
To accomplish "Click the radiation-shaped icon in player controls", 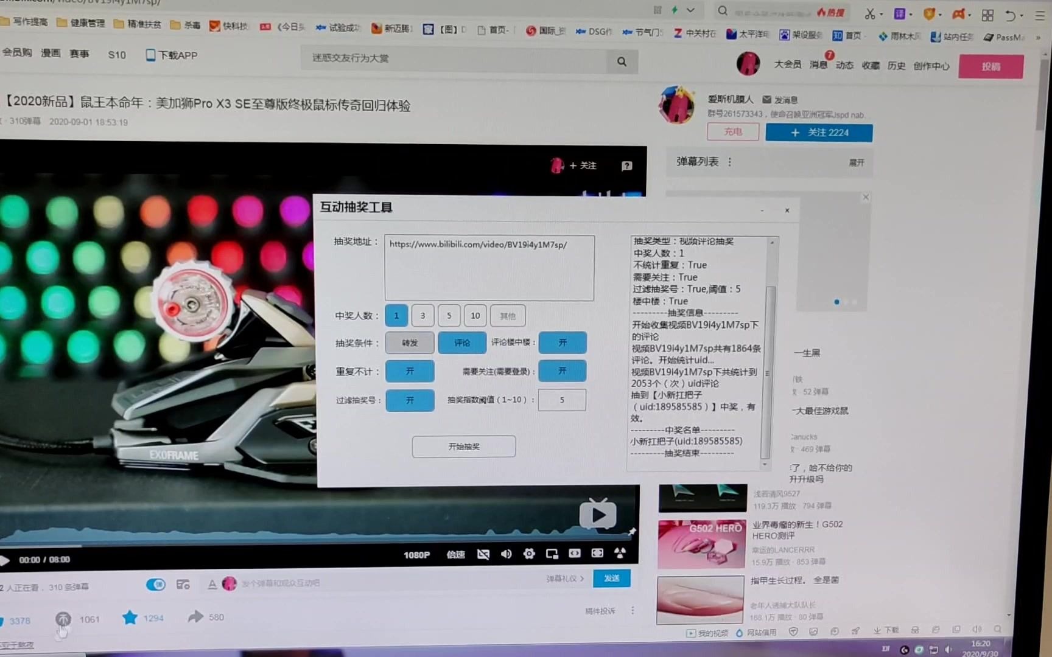I will pyautogui.click(x=620, y=553).
